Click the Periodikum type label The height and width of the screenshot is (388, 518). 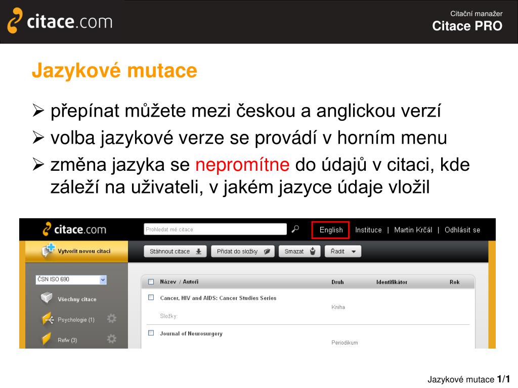(344, 343)
